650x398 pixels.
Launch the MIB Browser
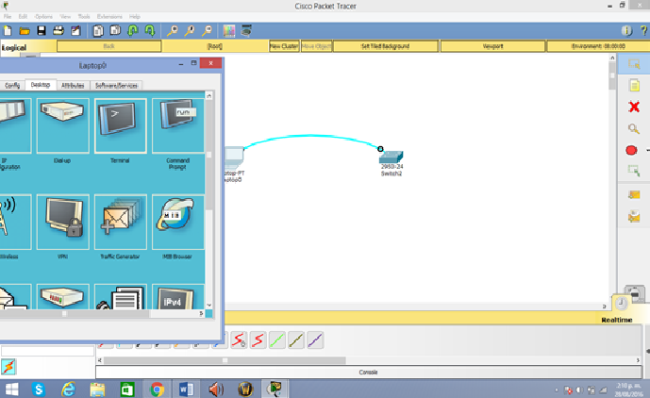(x=177, y=222)
